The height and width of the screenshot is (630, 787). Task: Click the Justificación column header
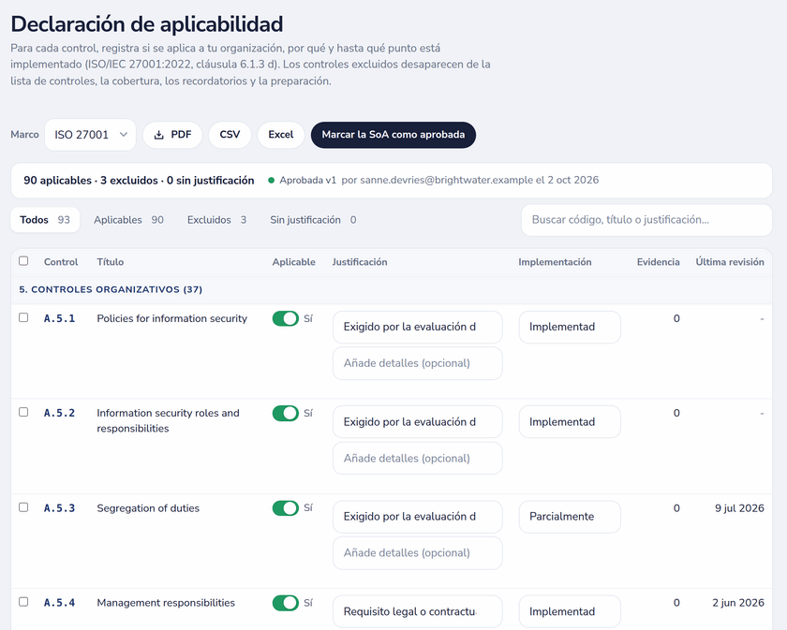pyautogui.click(x=360, y=262)
